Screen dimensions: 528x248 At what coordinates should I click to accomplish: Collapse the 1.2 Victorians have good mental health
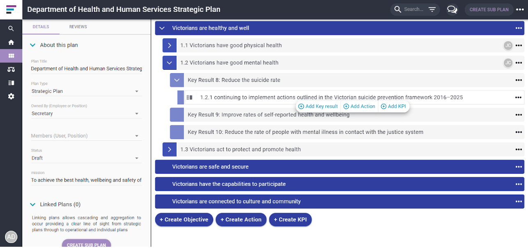(x=169, y=63)
